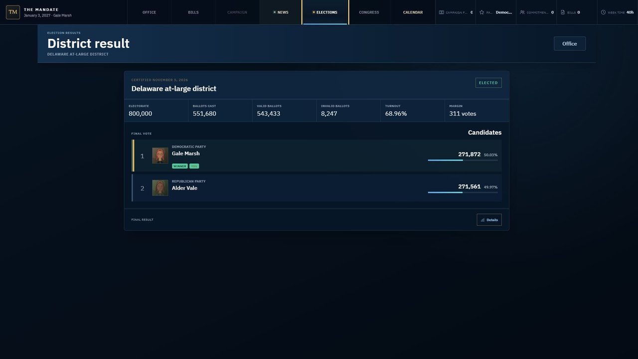Screen dimensions: 638x359
Task: Click the party star icon
Action: [481, 12]
